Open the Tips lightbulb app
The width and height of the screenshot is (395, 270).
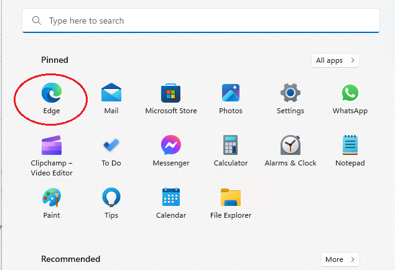click(111, 198)
